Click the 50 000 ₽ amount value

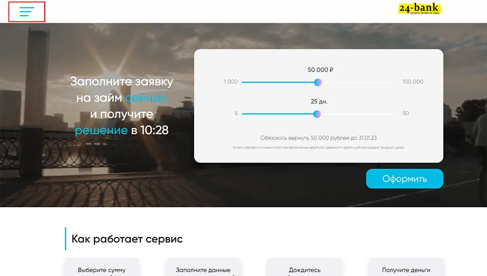[320, 70]
